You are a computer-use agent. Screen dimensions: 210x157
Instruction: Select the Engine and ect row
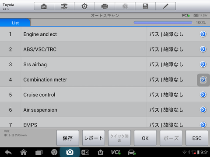coord(105,34)
